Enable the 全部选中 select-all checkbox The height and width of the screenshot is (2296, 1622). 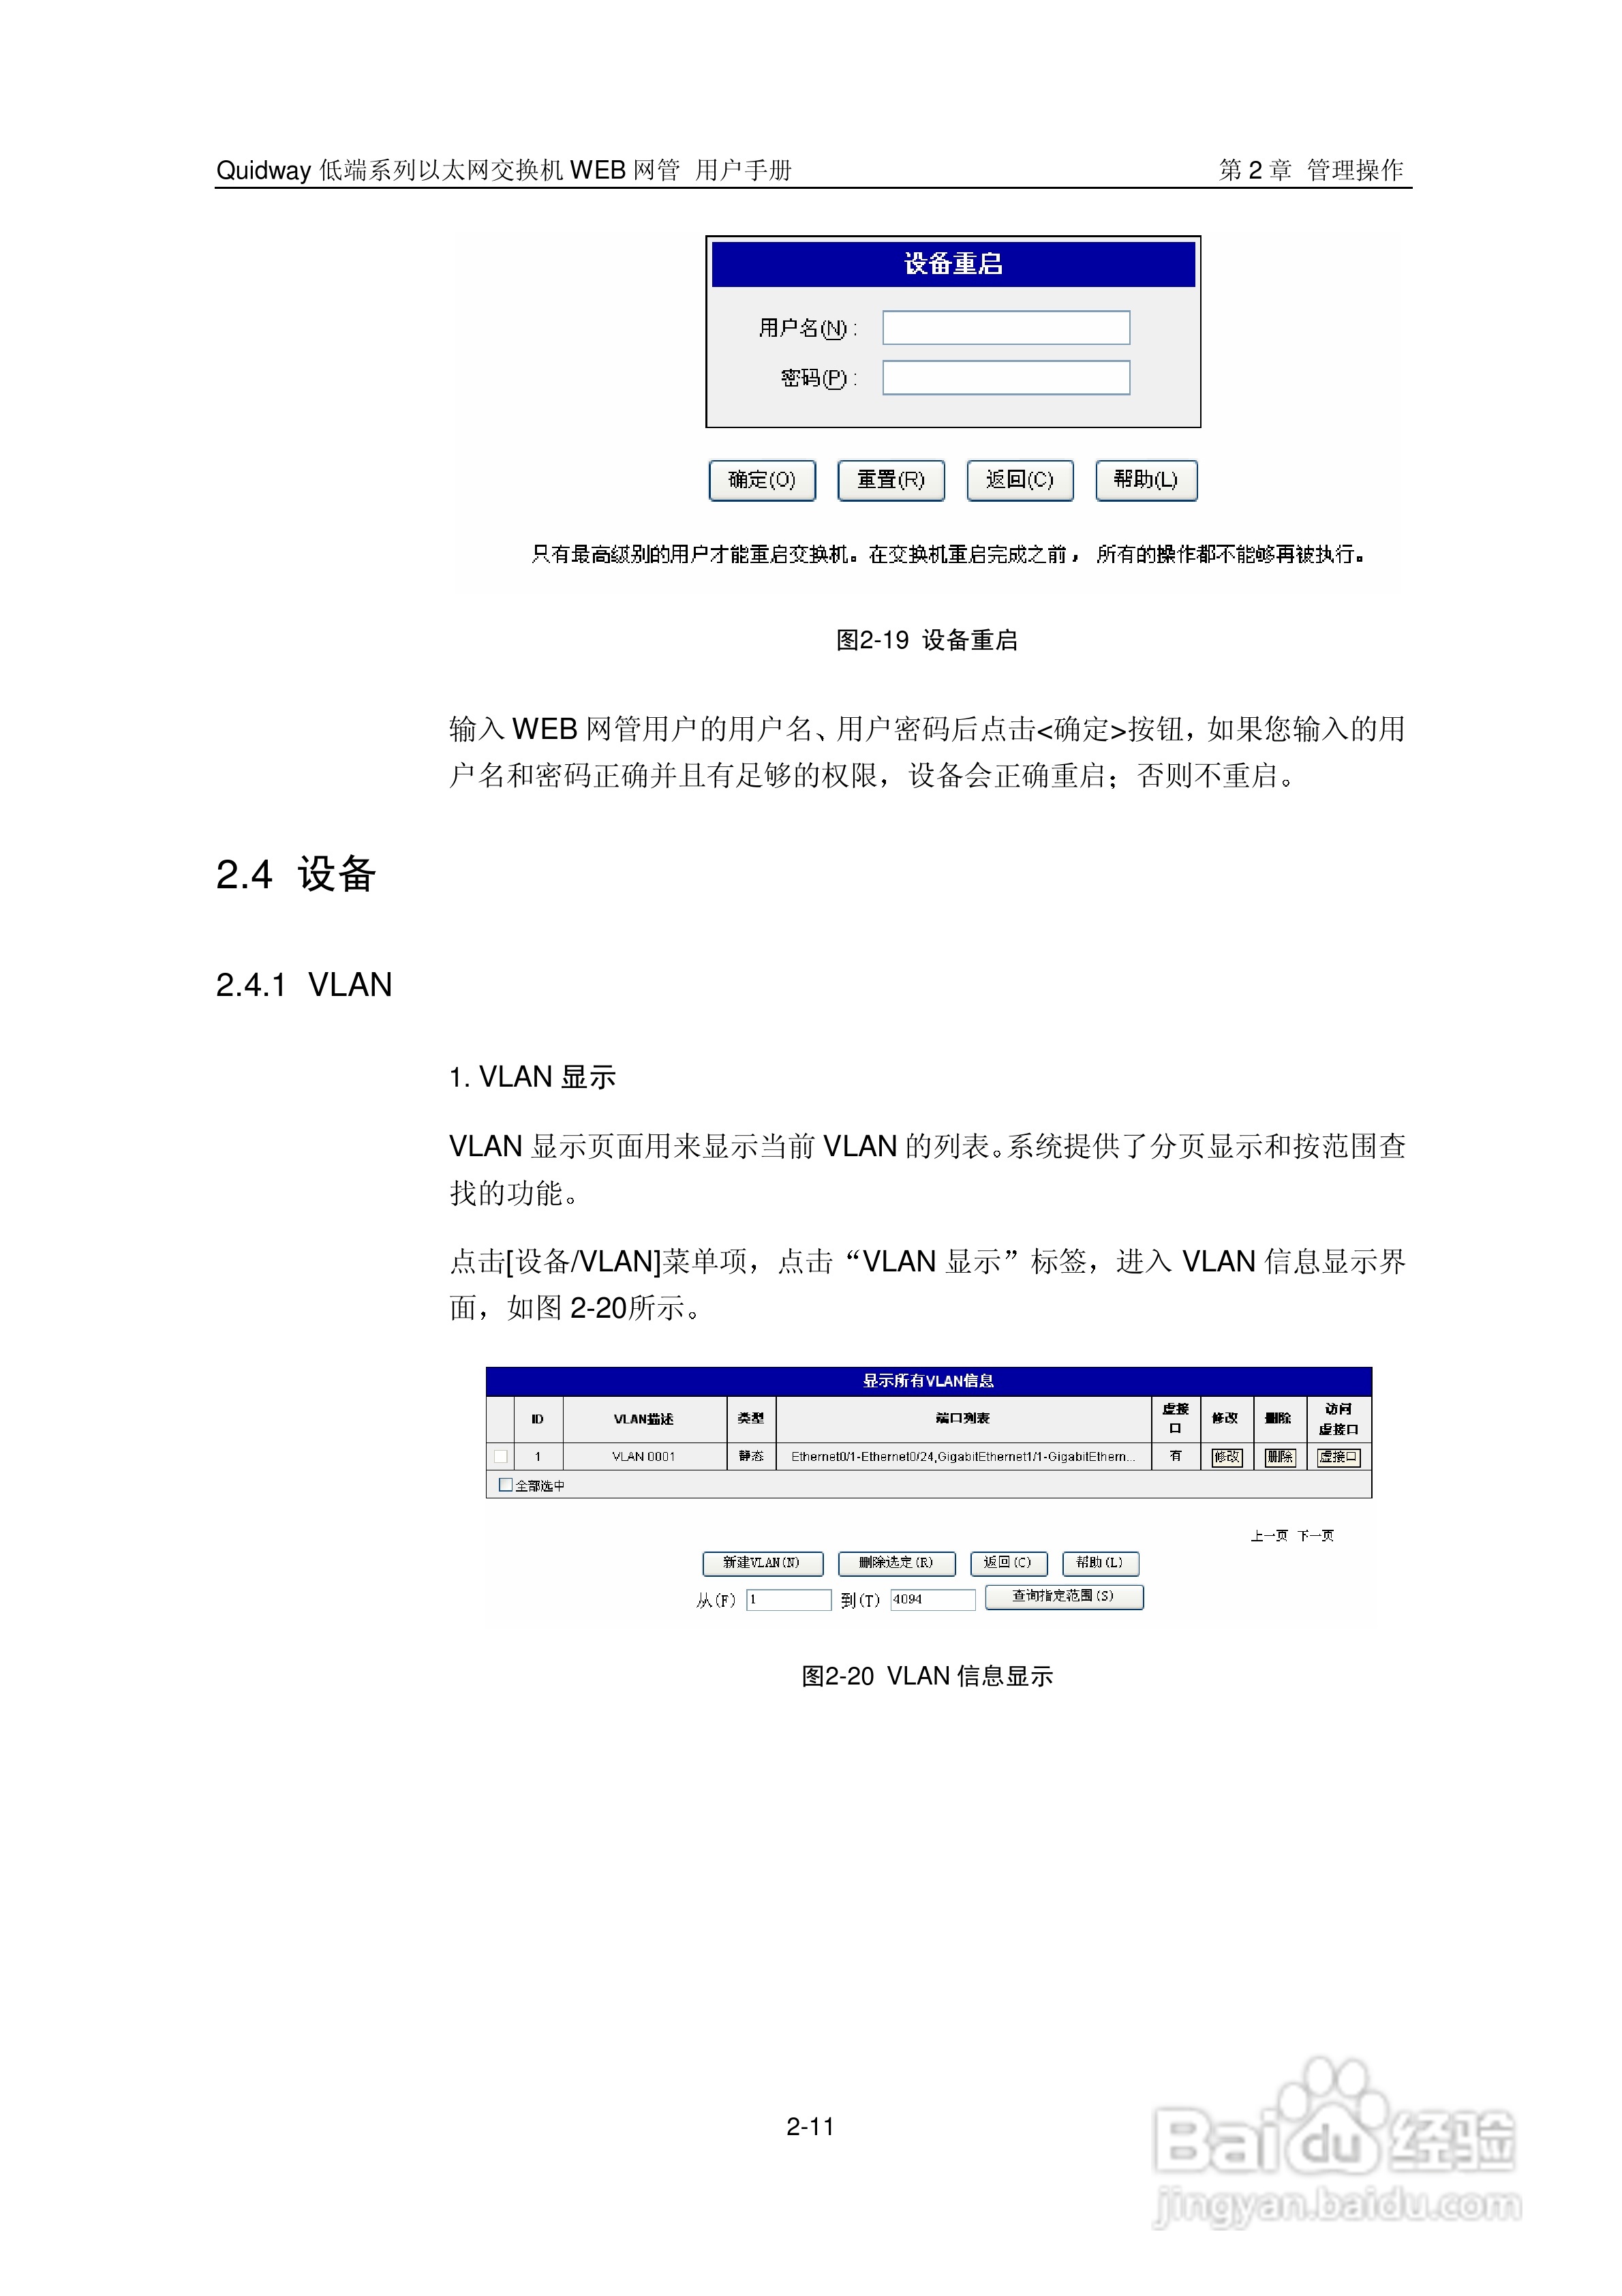504,1486
